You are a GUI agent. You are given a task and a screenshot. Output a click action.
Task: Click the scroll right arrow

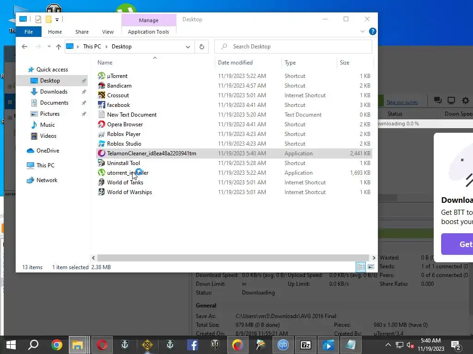tap(374, 258)
